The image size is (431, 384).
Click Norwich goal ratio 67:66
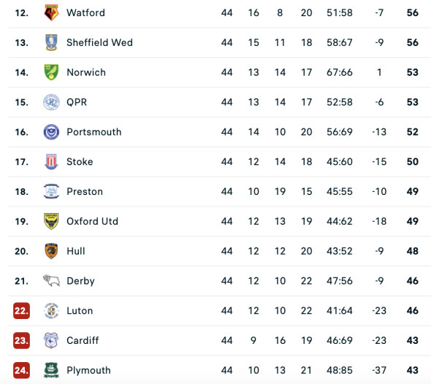340,72
